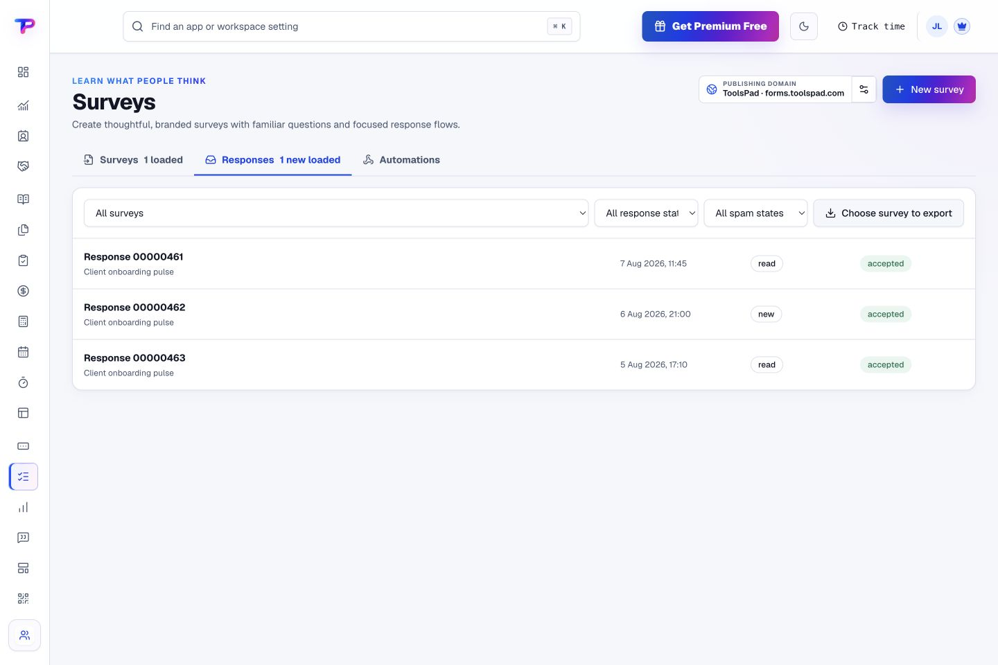Open the open-book sidebar icon
The width and height of the screenshot is (998, 665).
tap(23, 199)
